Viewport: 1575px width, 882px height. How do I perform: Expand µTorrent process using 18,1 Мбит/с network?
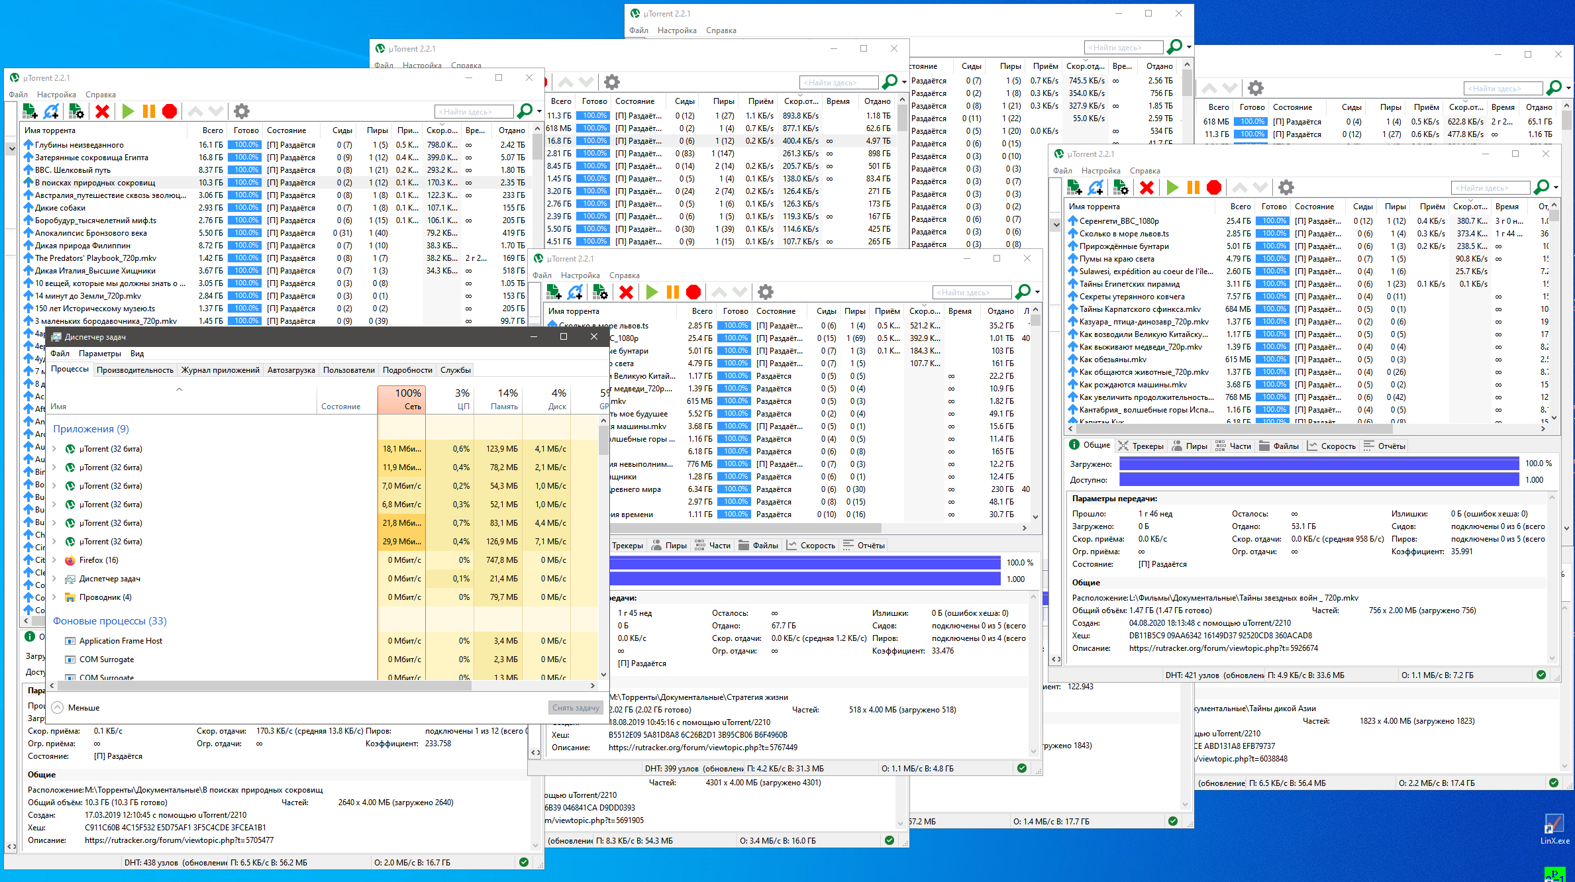coord(54,449)
